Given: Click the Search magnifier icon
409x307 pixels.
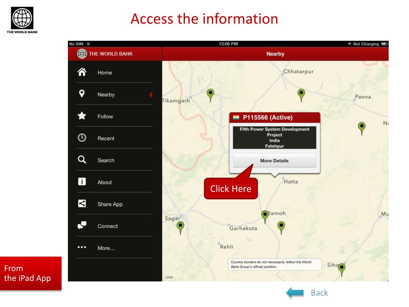Looking at the screenshot, I should [x=82, y=159].
